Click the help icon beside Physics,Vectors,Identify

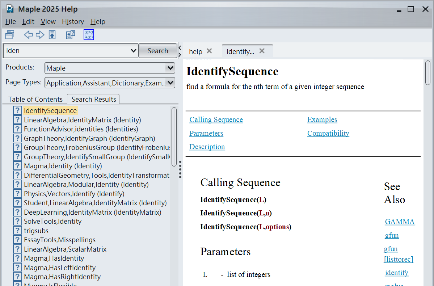17,194
